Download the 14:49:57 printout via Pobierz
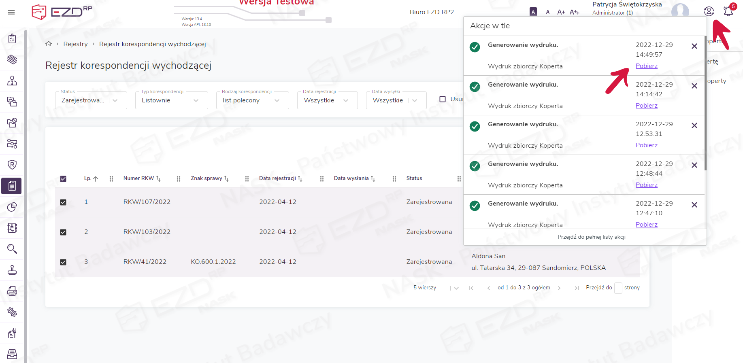This screenshot has height=363, width=743. click(x=646, y=66)
